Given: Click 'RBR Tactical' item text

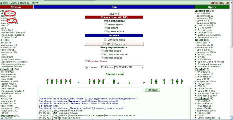Looking at the screenshot, I should click(8, 89).
